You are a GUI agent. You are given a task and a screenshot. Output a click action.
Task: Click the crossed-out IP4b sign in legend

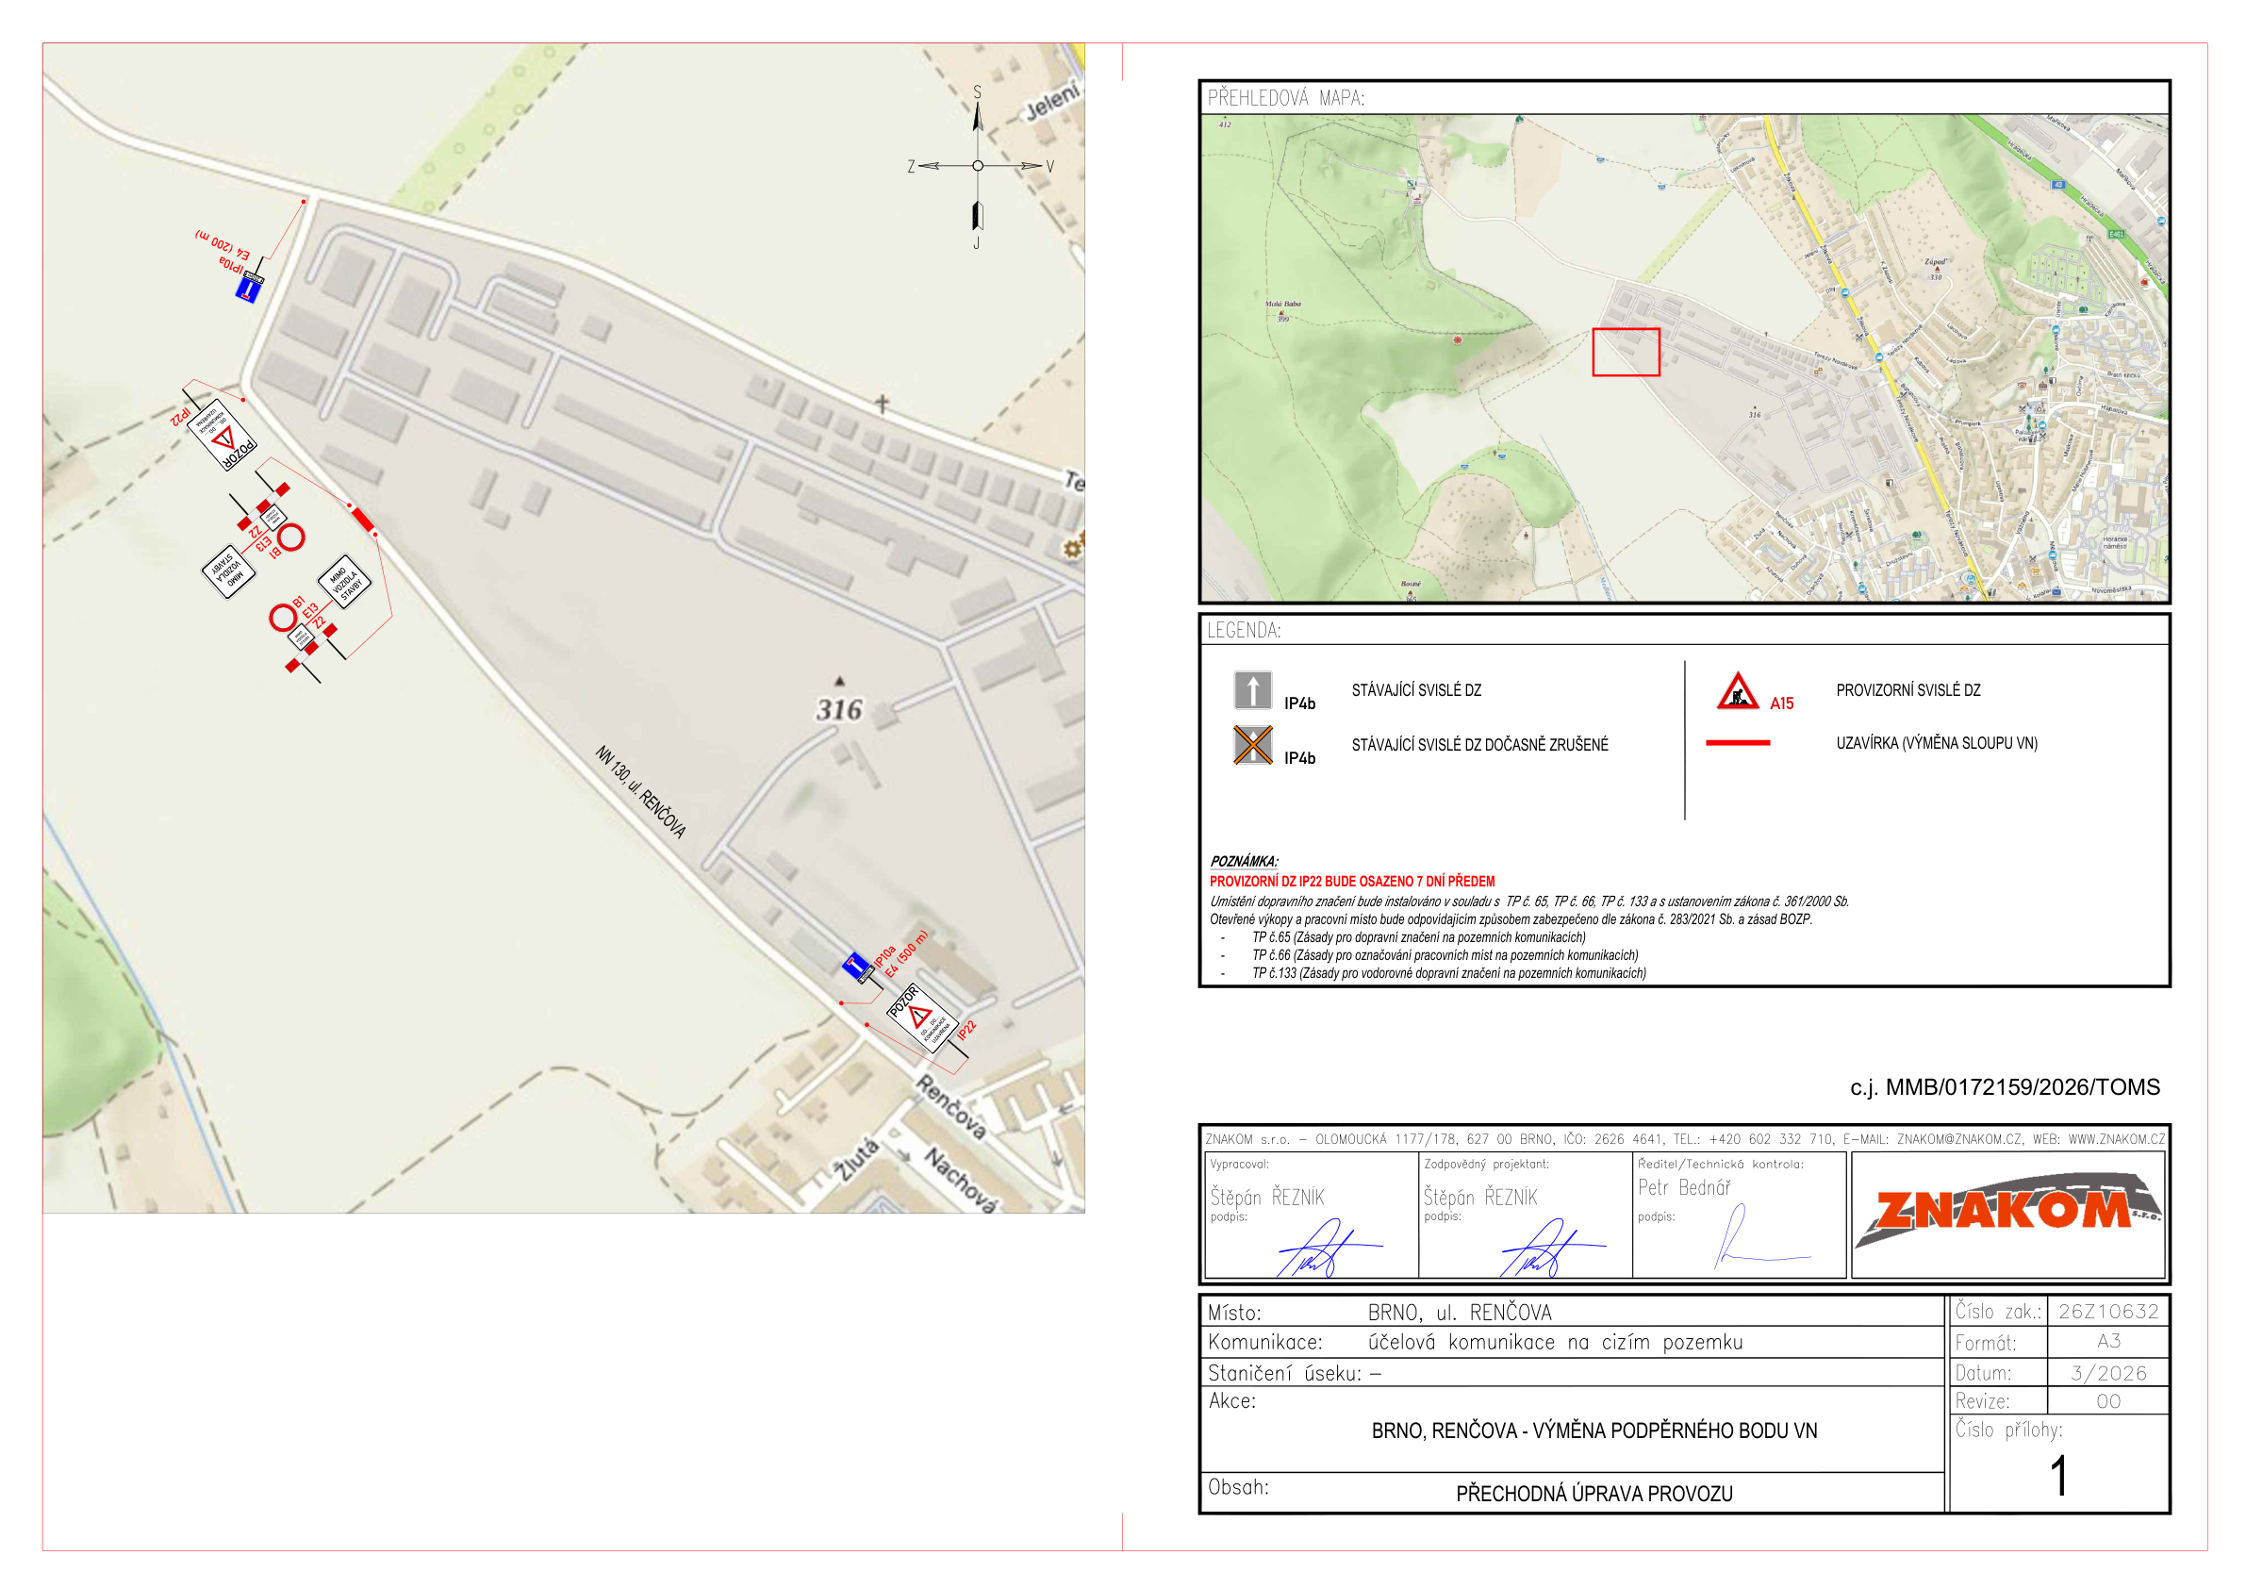[x=1252, y=745]
